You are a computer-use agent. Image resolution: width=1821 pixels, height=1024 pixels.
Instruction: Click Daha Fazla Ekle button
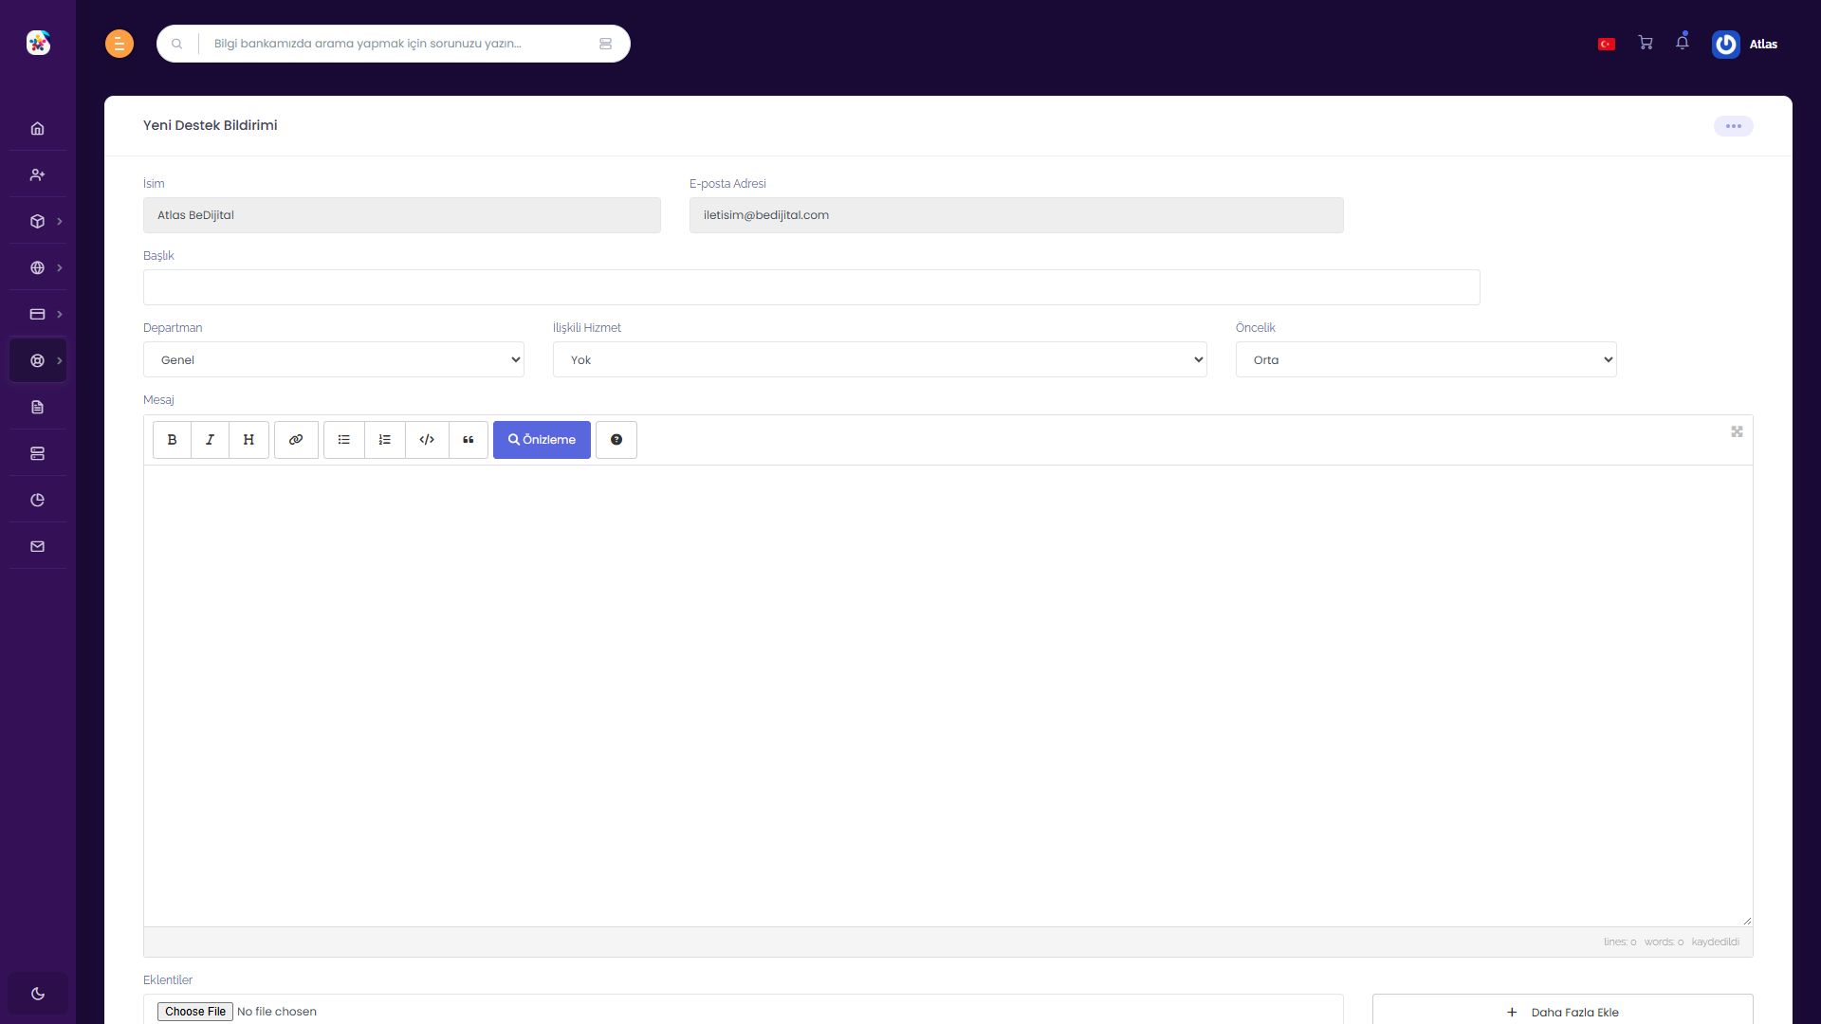(1562, 1011)
